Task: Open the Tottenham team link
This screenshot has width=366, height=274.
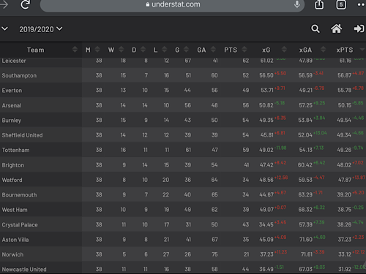Action: pos(15,150)
